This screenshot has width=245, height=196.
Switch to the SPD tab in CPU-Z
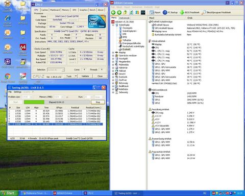[x=75, y=10]
